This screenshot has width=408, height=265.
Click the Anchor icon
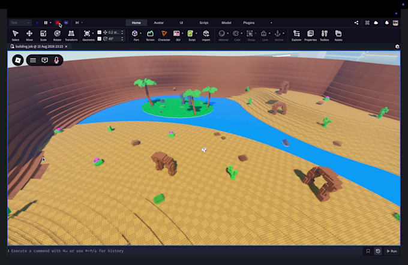point(278,34)
